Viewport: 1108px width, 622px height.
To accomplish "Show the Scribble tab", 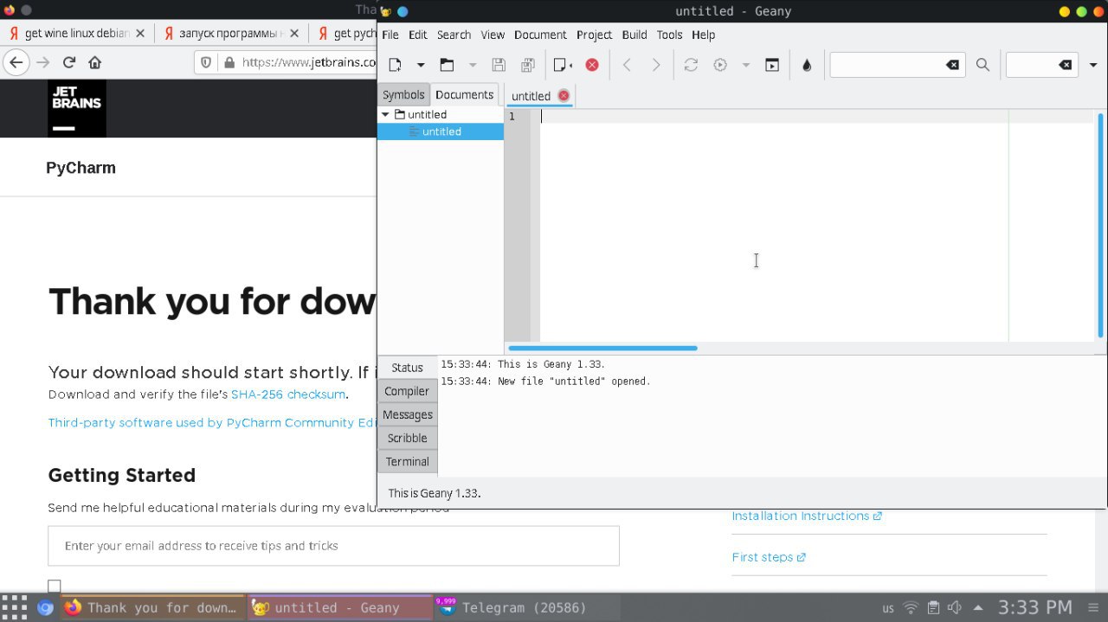I will 407,438.
